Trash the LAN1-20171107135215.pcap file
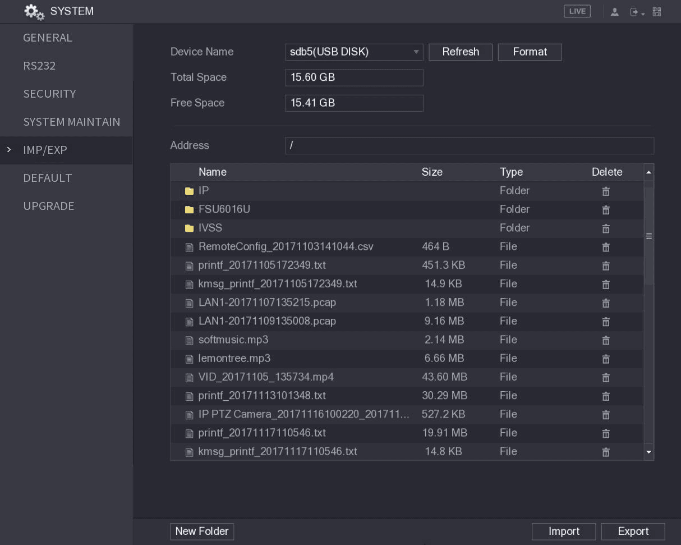This screenshot has height=545, width=681. coord(606,303)
